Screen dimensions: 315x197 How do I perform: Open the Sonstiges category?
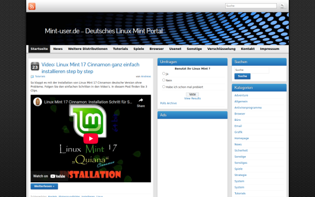click(240, 163)
